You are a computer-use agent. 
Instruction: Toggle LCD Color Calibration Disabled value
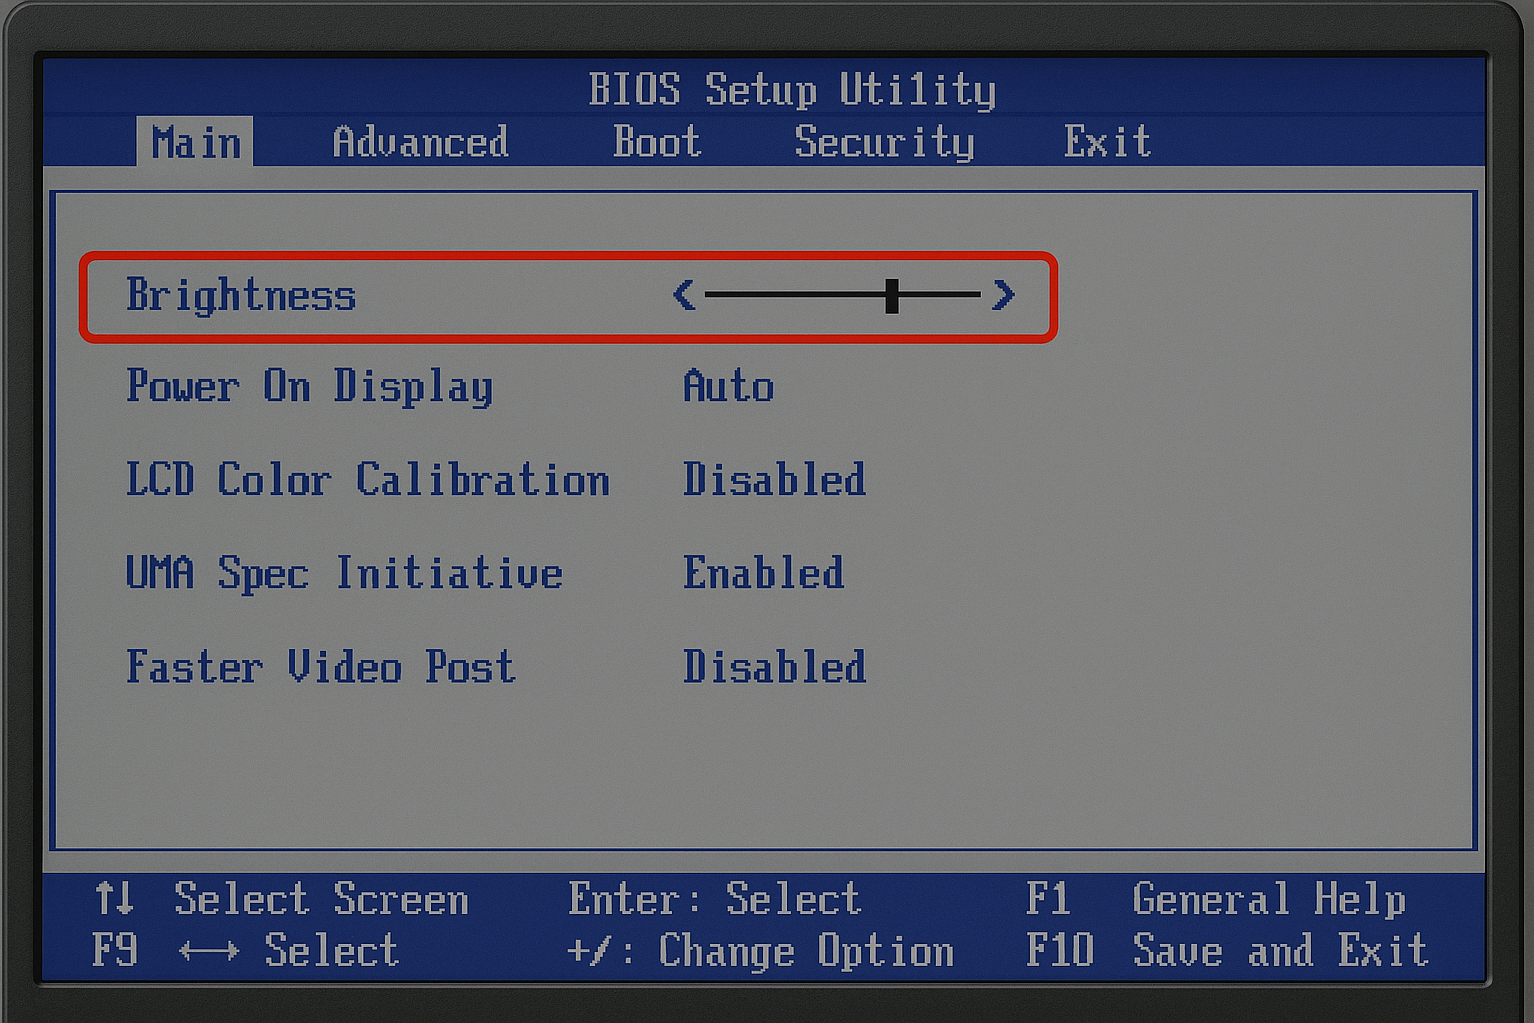(774, 480)
